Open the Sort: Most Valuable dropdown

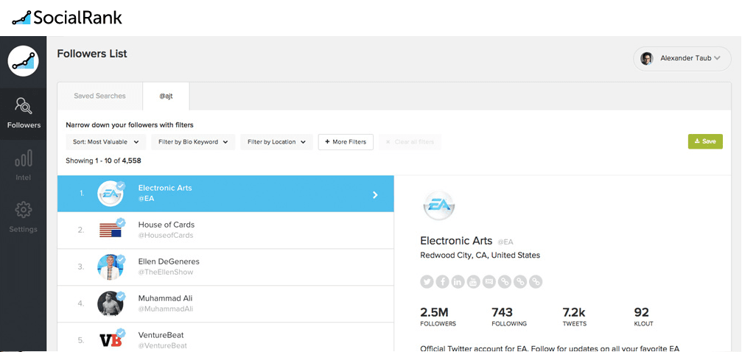(106, 142)
